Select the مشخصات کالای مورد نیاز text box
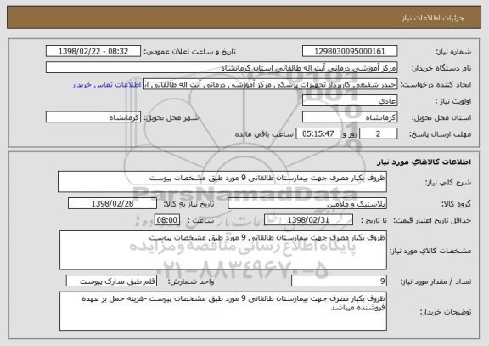Image resolution: width=489 pixels, height=346 pixels. (223, 250)
